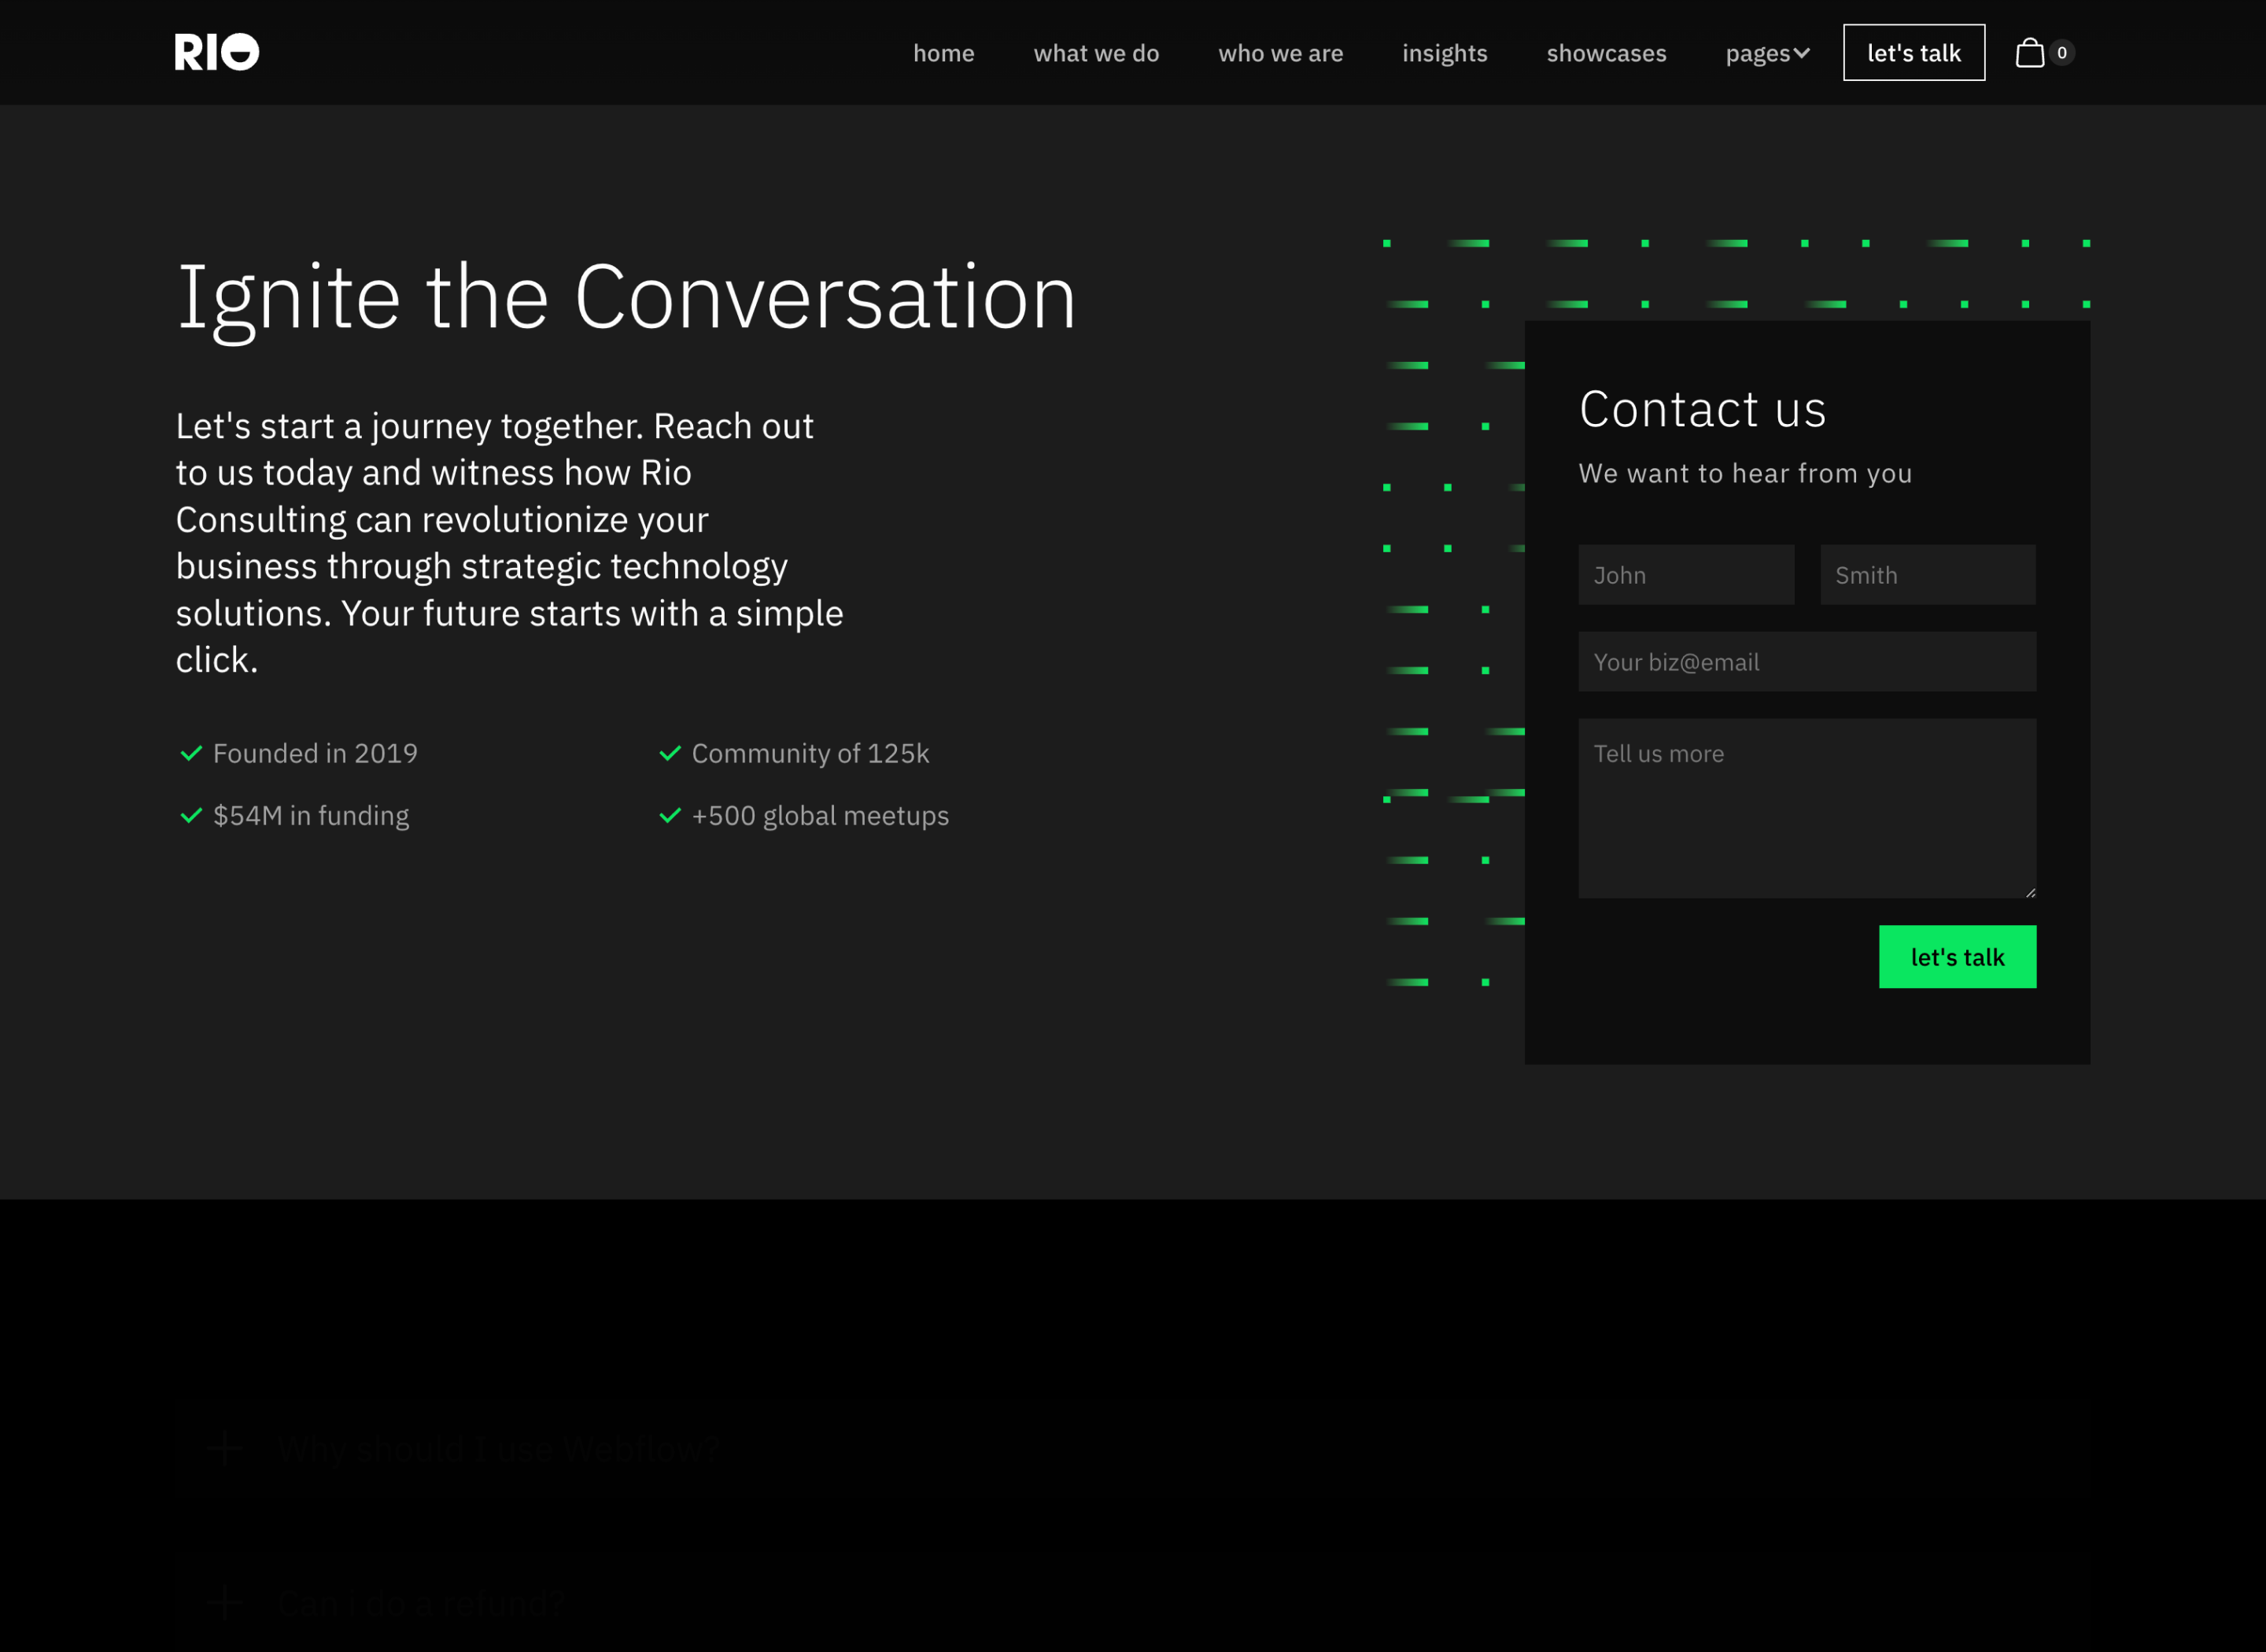Click checkmark beside Founded in 2019
Screen dimensions: 2266x1652
pos(191,753)
